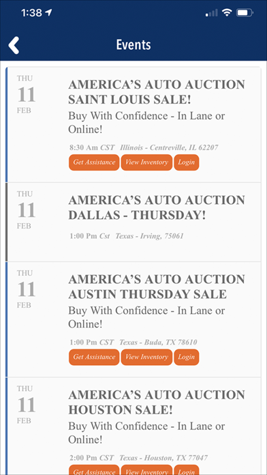Get Assistance for Austin Thursday sale

tap(94, 357)
